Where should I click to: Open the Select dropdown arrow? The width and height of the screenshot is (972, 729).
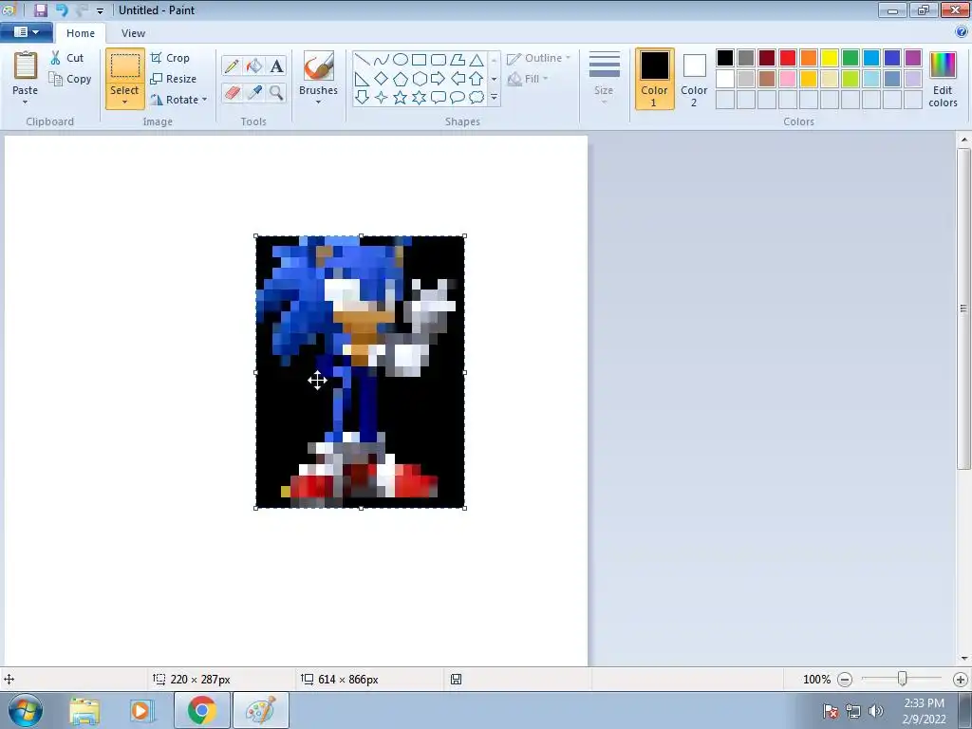coord(124,103)
